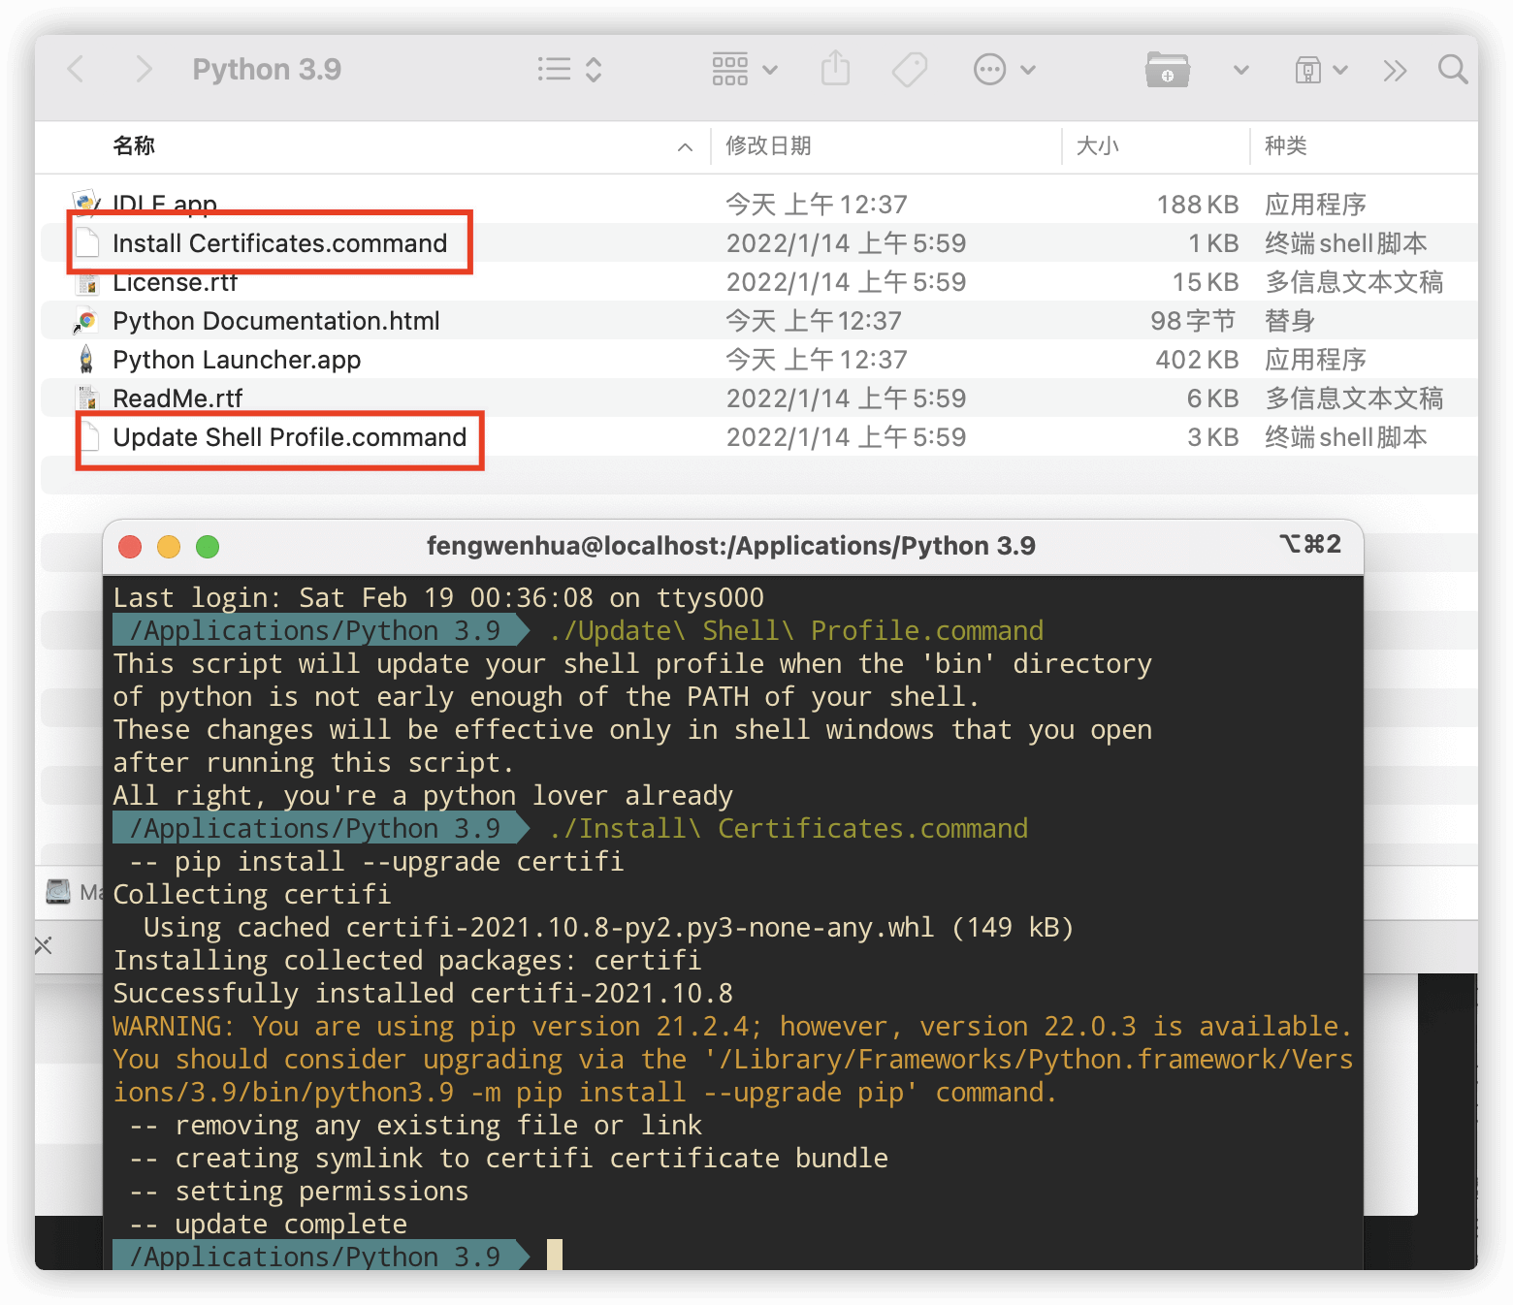
Task: Click the Python Launcher rocket icon
Action: pyautogui.click(x=86, y=359)
